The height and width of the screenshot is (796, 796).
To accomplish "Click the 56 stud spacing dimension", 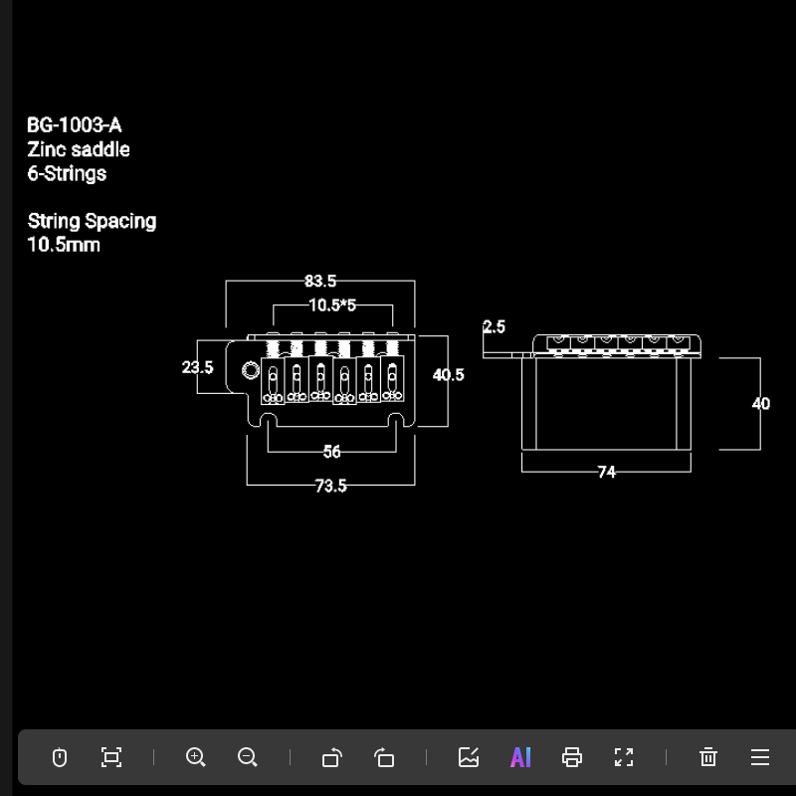I will click(x=332, y=452).
